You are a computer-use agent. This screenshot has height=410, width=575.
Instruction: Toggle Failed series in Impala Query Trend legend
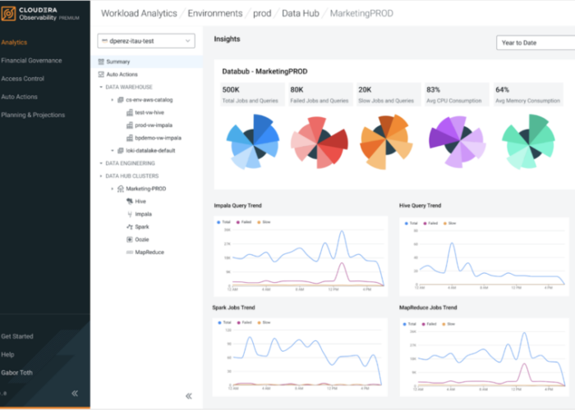point(244,222)
